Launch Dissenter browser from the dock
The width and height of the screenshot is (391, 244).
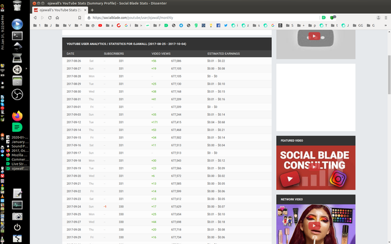pos(17,127)
